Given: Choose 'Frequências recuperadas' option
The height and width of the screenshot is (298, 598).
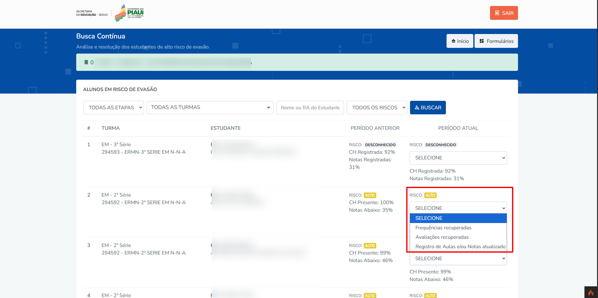Looking at the screenshot, I should pyautogui.click(x=443, y=228).
